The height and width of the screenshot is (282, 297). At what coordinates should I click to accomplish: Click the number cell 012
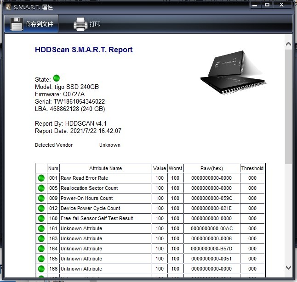point(53,208)
